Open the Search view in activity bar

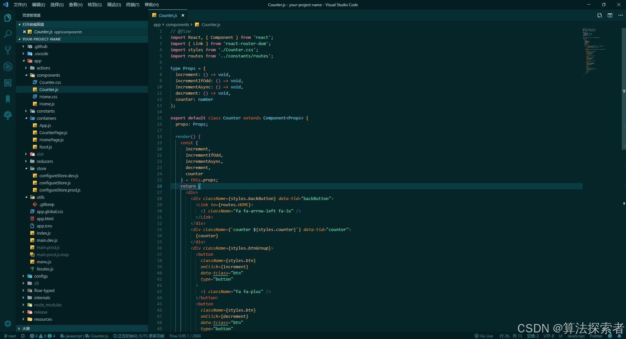(x=8, y=34)
